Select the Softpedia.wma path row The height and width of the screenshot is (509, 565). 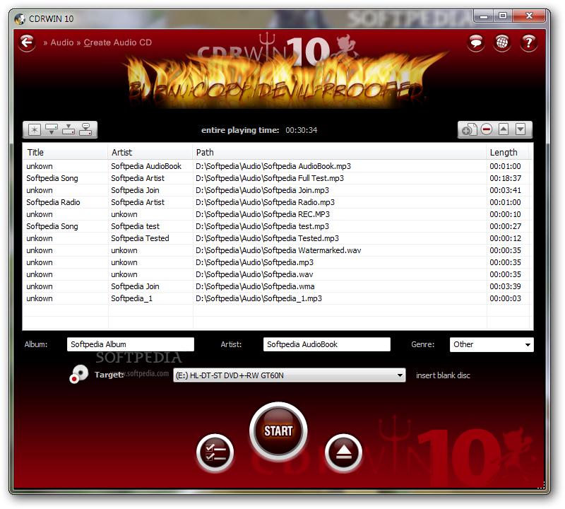click(x=278, y=286)
